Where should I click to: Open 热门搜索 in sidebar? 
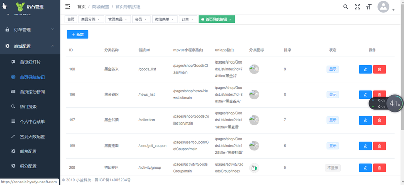tap(30, 107)
